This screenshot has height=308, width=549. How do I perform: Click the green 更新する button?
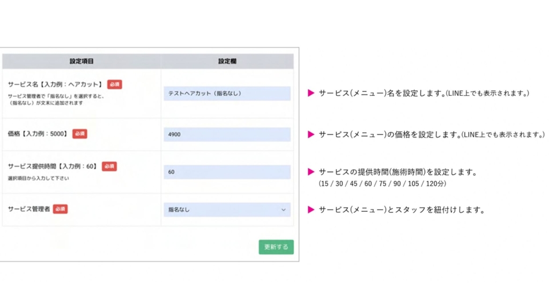[x=276, y=247]
